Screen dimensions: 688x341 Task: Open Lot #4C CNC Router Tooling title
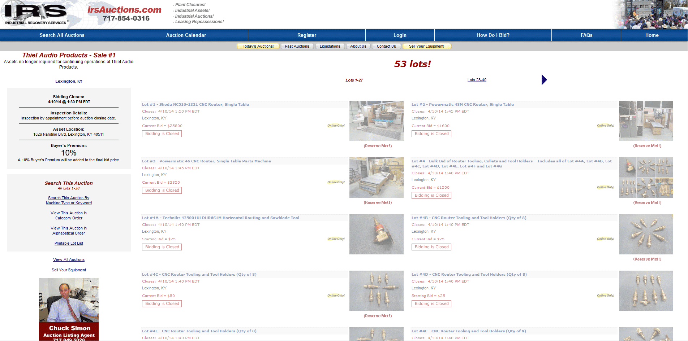[x=199, y=274]
